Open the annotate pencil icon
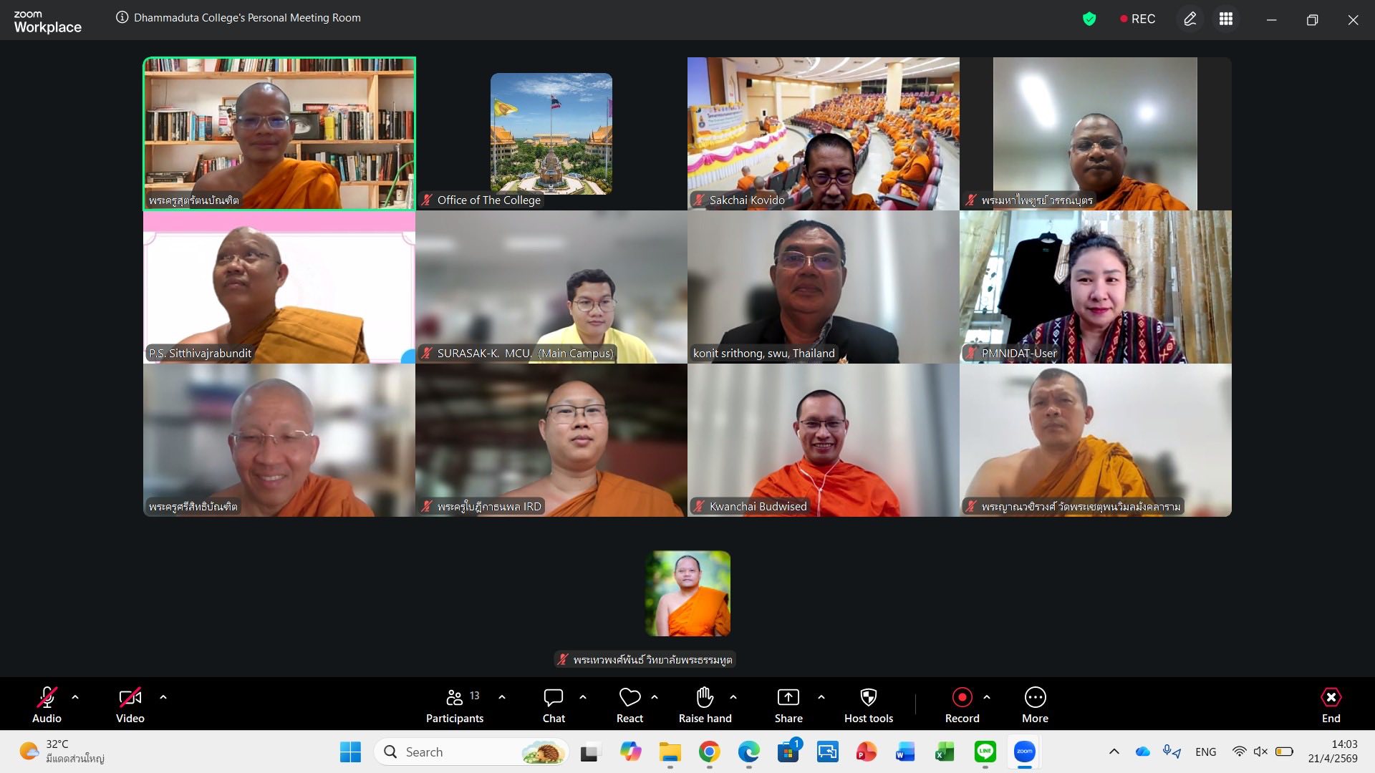Viewport: 1375px width, 773px height. tap(1190, 19)
